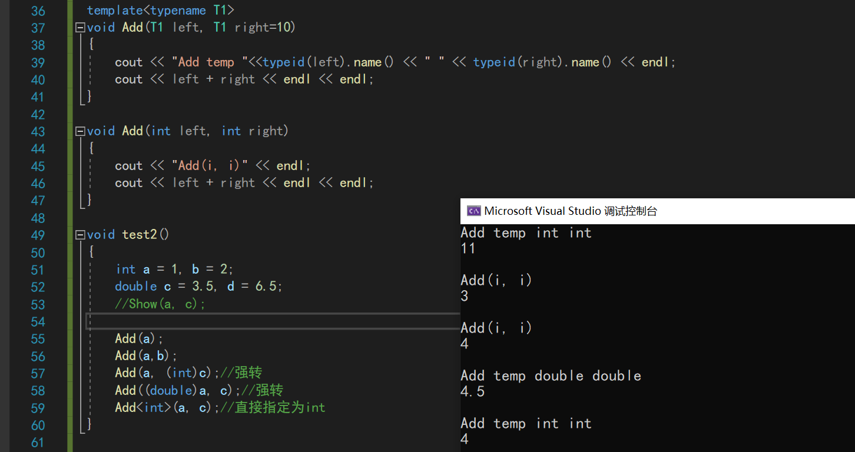Viewport: 855px width, 452px height.
Task: Select Microsoft Visual Studio console title bar
Action: pos(658,211)
